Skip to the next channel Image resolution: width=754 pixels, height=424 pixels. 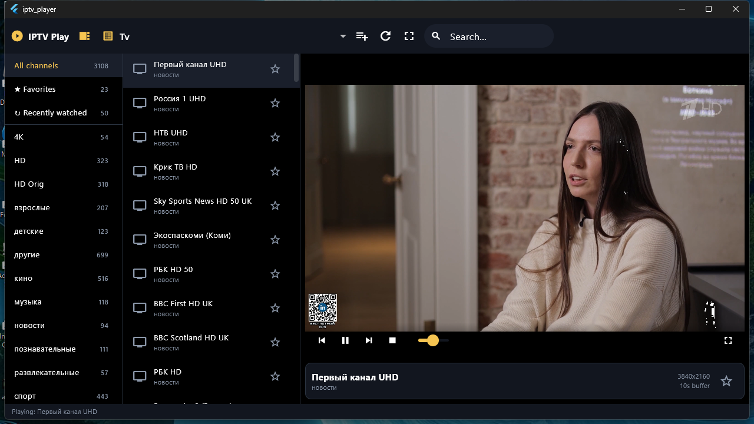tap(369, 340)
